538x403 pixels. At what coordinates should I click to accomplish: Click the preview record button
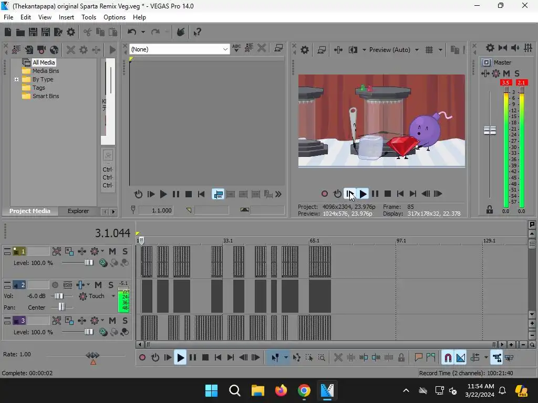click(x=325, y=194)
